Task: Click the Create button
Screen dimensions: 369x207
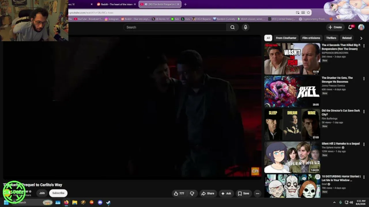Action: click(335, 27)
